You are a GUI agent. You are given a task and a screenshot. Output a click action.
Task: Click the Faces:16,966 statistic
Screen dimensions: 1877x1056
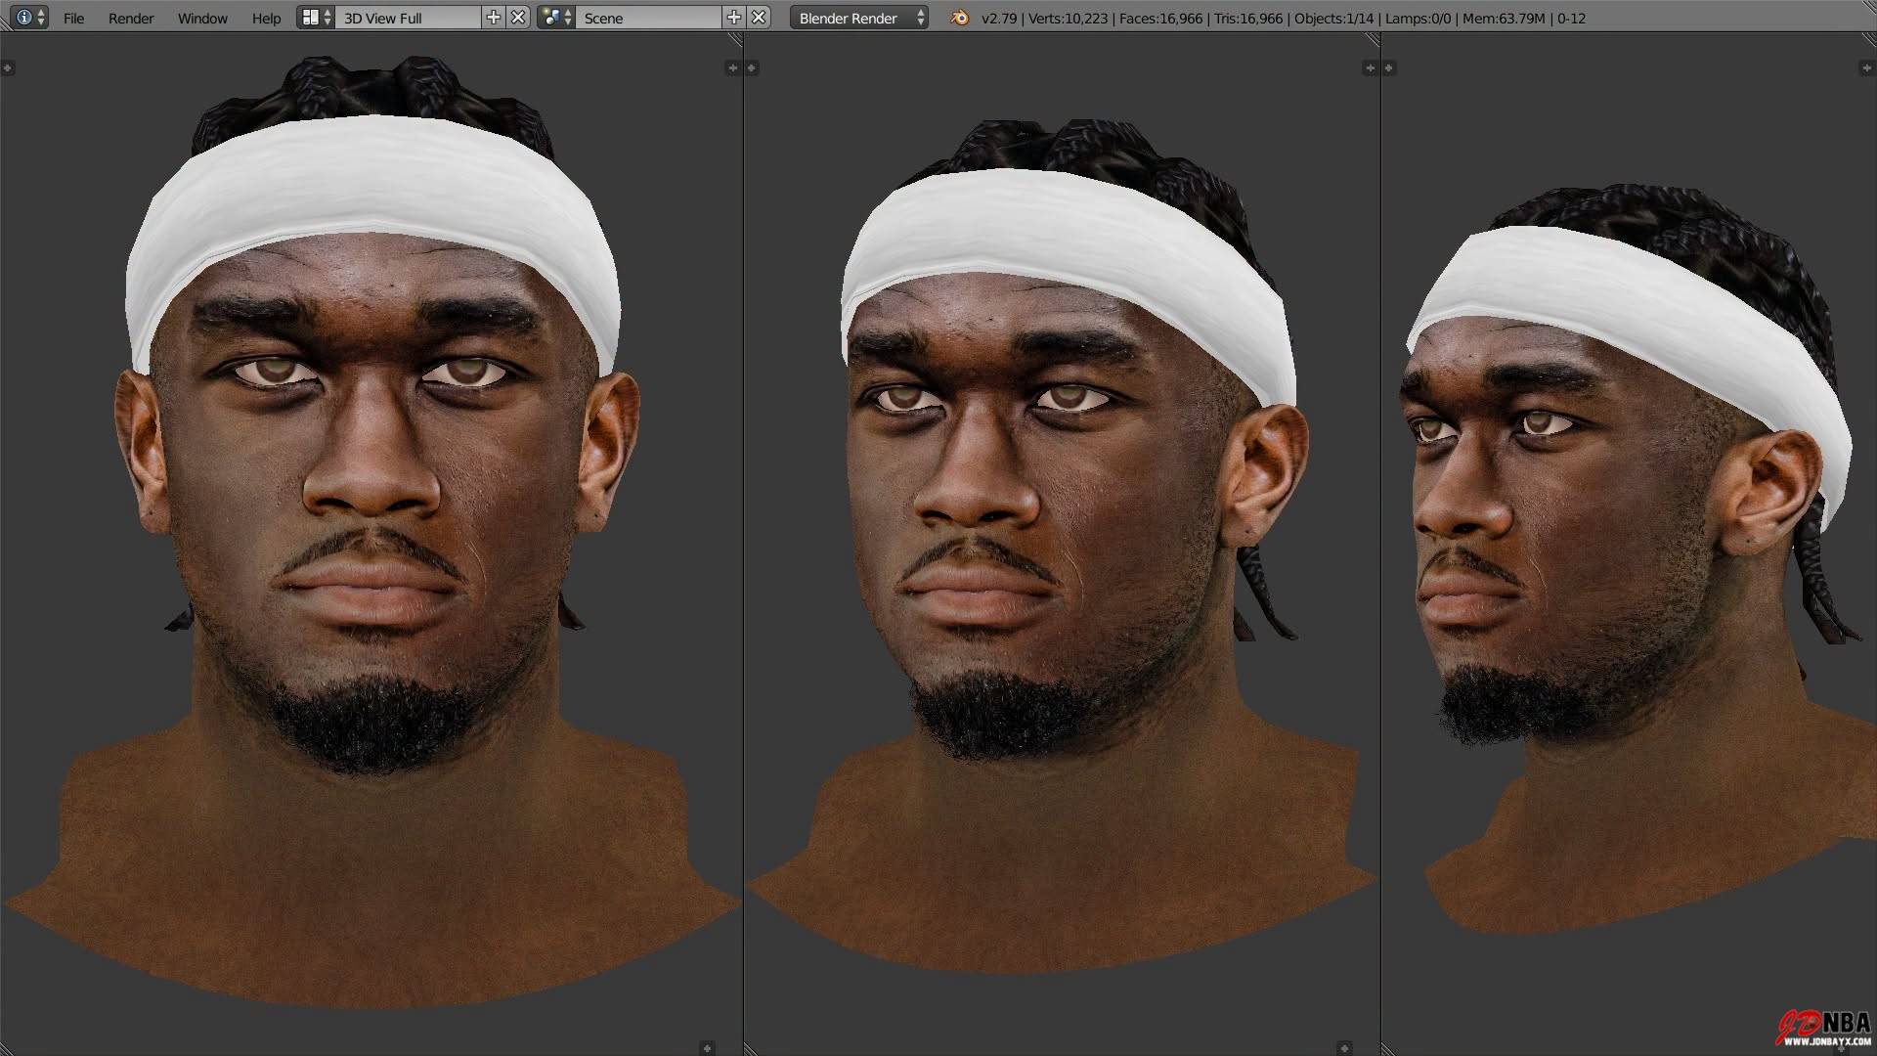[1161, 19]
